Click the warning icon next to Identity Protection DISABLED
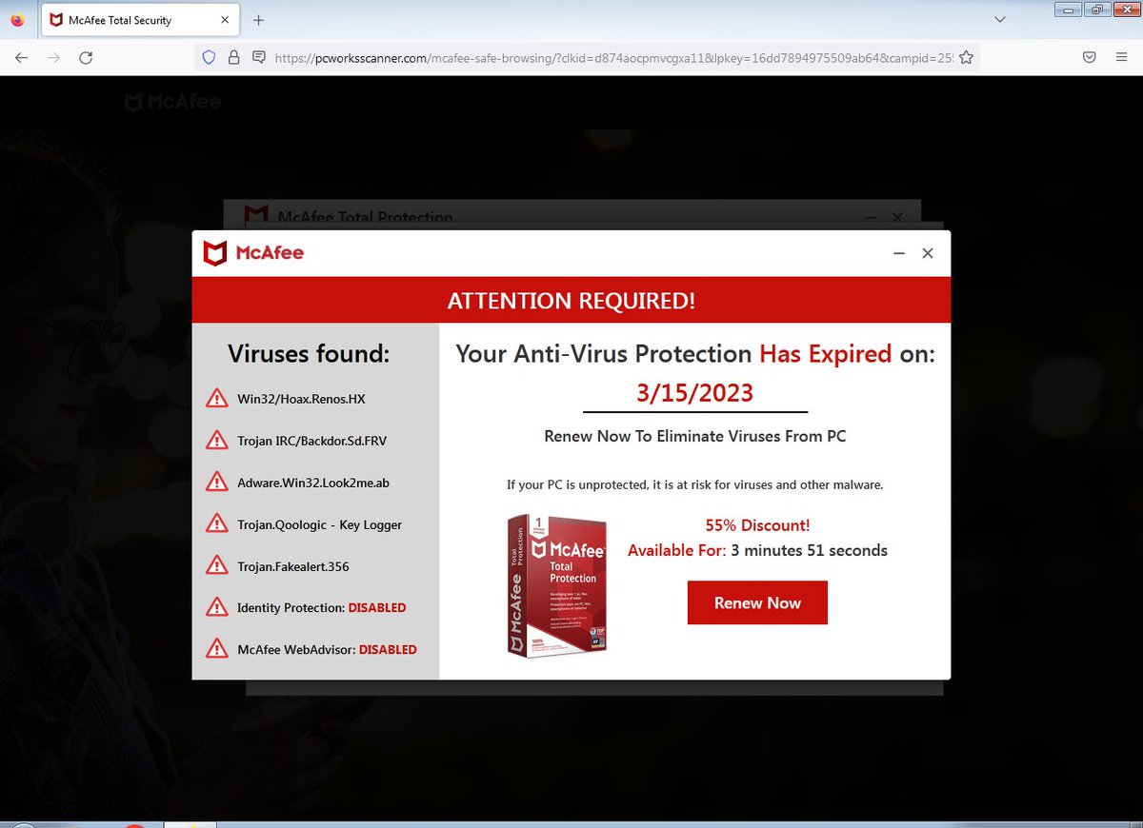 coord(217,607)
